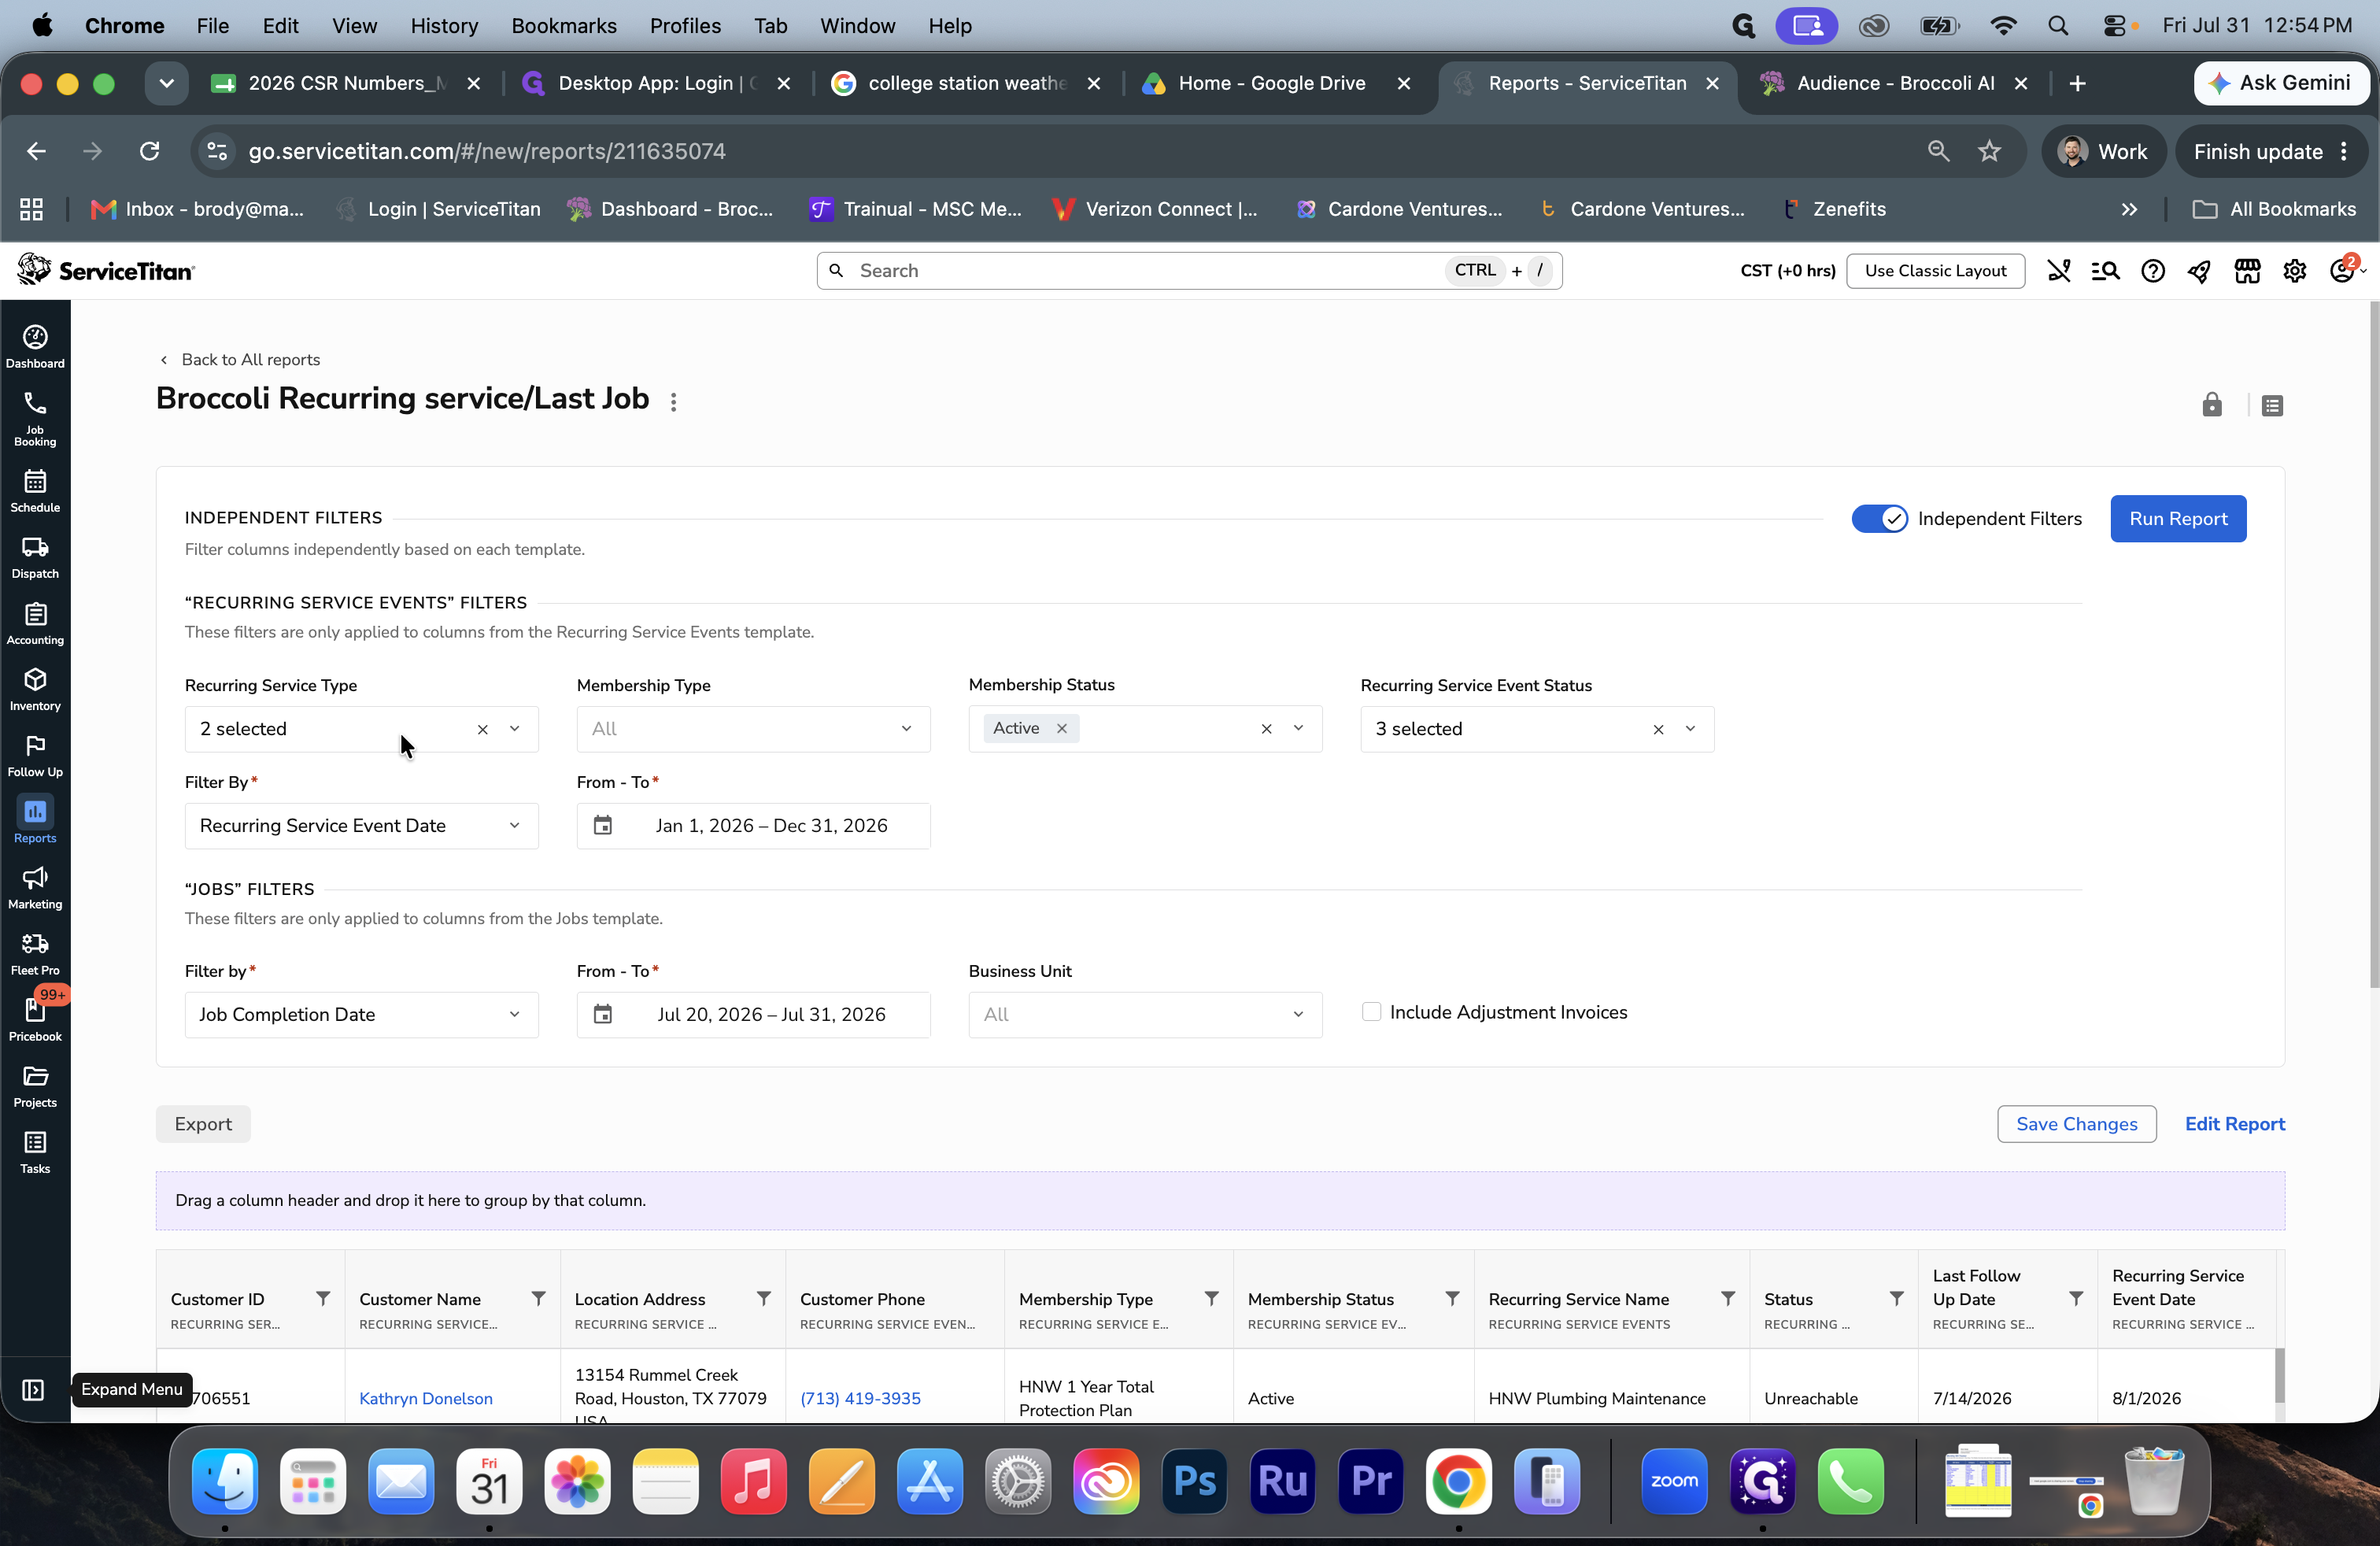Expand the Recurring Service Type dropdown
The width and height of the screenshot is (2380, 1546).
(x=514, y=729)
